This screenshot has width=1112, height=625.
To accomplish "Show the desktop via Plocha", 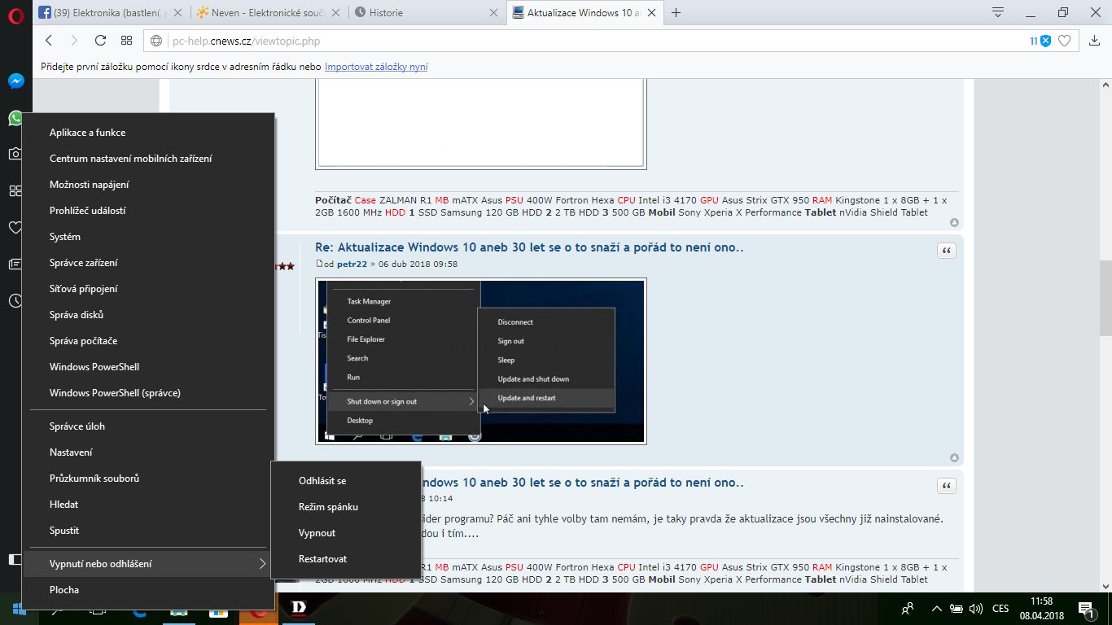I will tap(148, 590).
